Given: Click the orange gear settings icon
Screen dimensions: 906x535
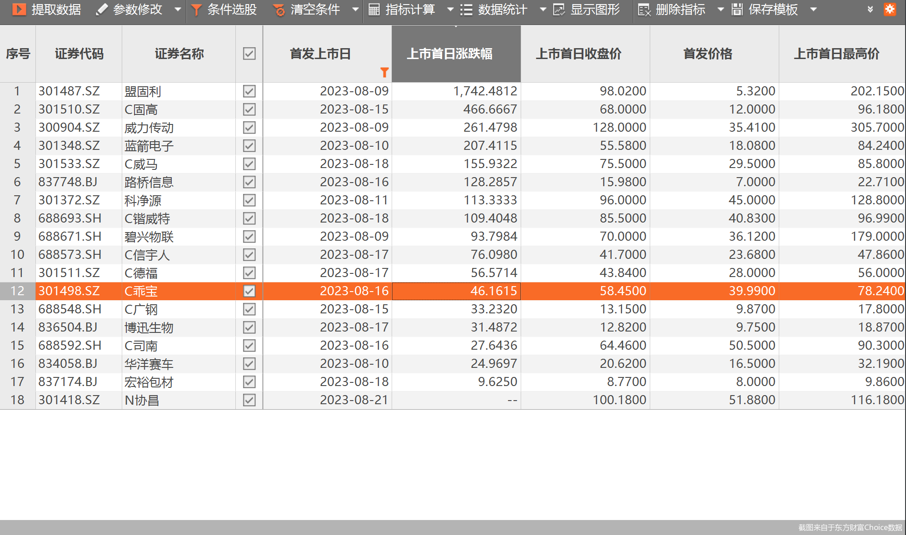Looking at the screenshot, I should 890,9.
